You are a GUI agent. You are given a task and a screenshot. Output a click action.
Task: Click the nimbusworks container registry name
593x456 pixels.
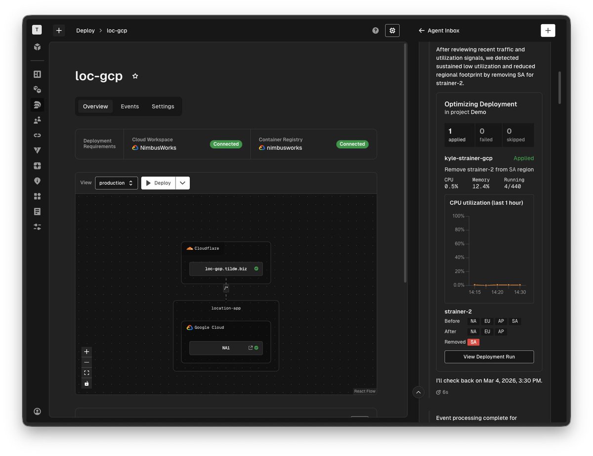coord(285,148)
